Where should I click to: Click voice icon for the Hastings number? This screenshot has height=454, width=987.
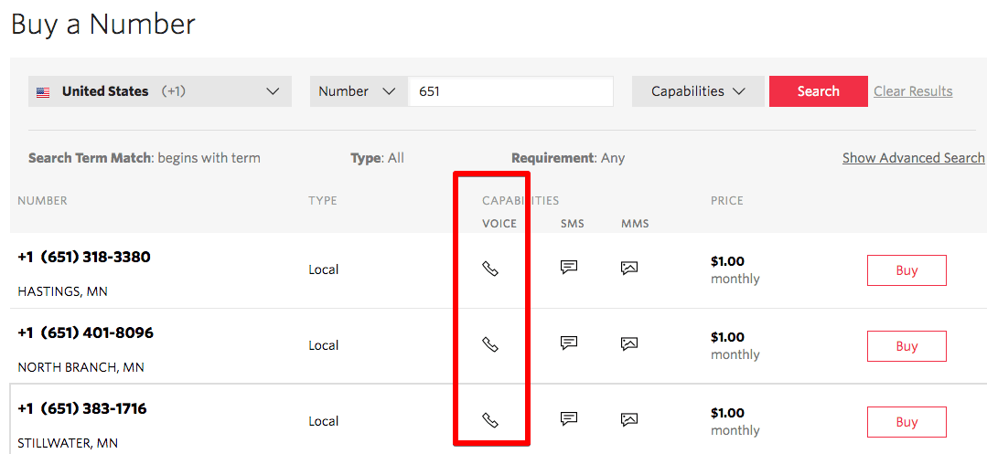pos(490,269)
